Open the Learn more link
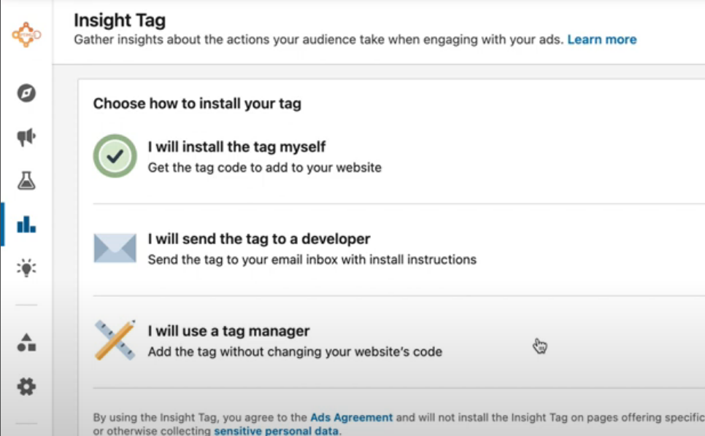Image resolution: width=705 pixels, height=436 pixels. (x=602, y=39)
